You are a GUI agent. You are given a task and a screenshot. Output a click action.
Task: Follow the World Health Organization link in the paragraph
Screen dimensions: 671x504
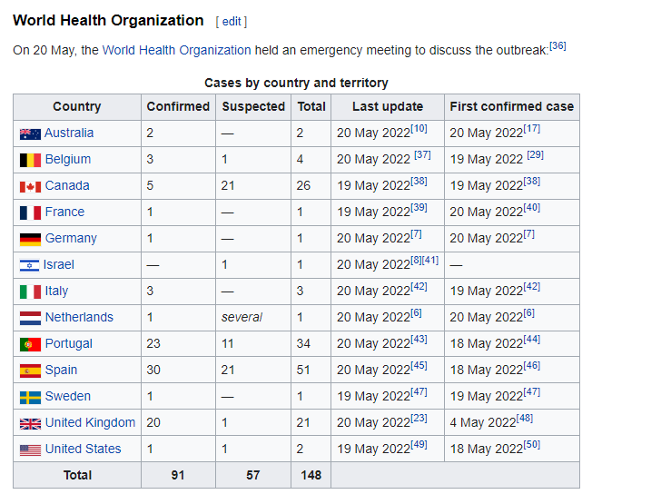(176, 50)
